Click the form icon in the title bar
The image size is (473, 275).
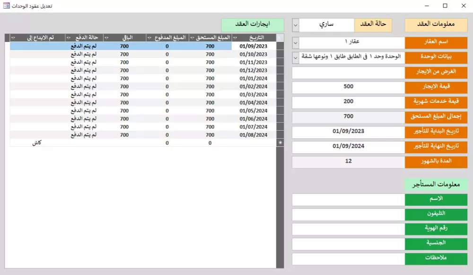6,6
